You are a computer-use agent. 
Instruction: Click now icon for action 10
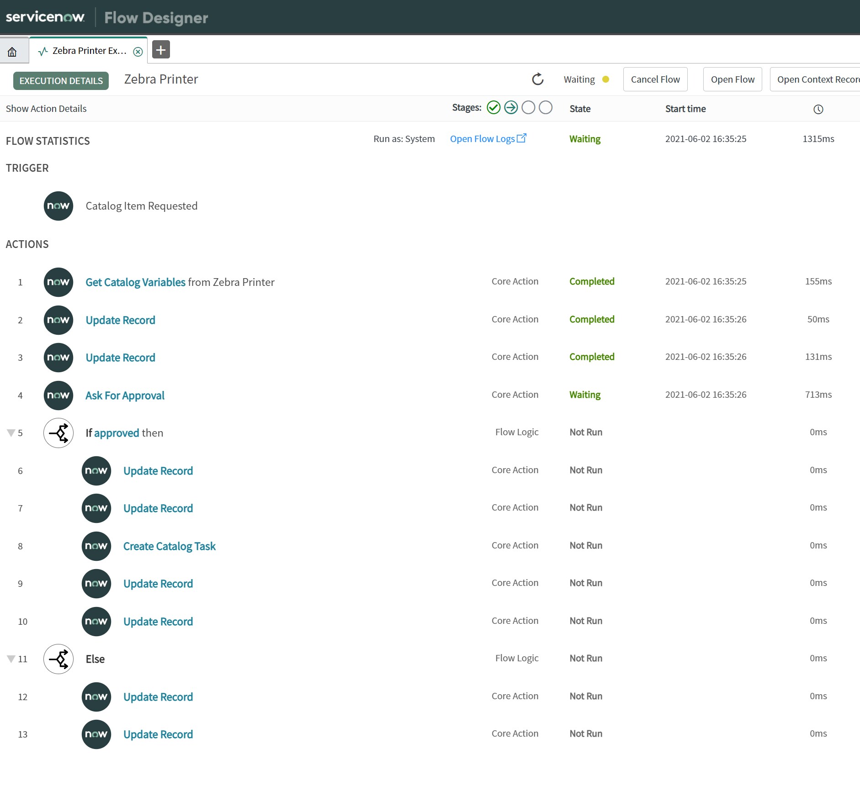(96, 622)
